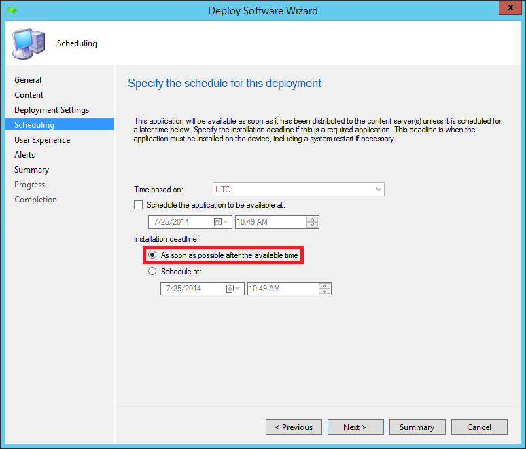Viewport: 526px width, 449px height.
Task: Click the 'Time based on:' label
Action: coord(158,190)
